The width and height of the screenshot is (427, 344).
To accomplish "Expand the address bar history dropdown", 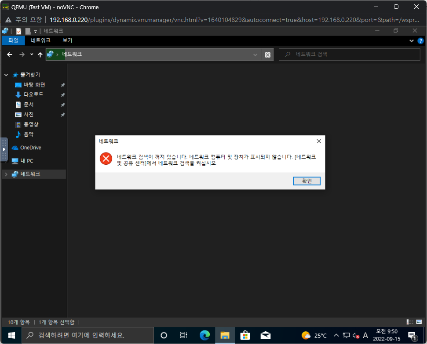I will (x=255, y=55).
